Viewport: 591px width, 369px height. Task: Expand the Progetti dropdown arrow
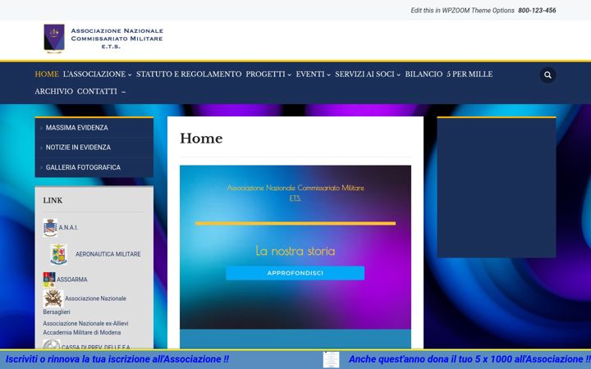tap(289, 75)
